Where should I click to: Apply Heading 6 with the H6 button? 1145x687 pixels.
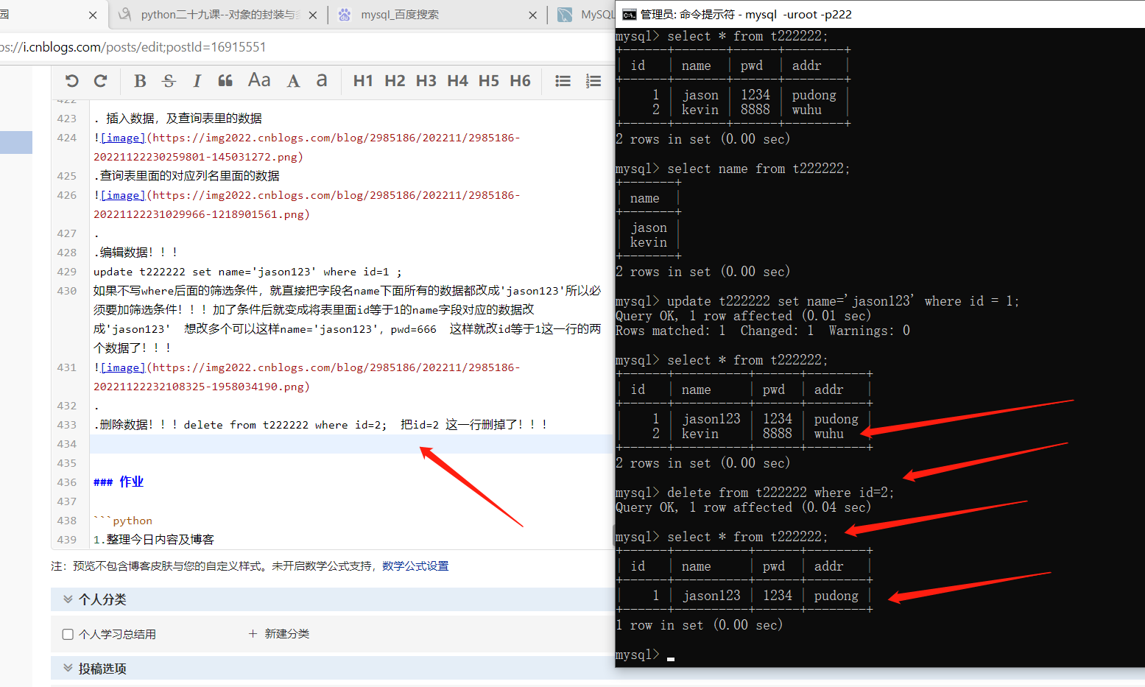tap(520, 81)
